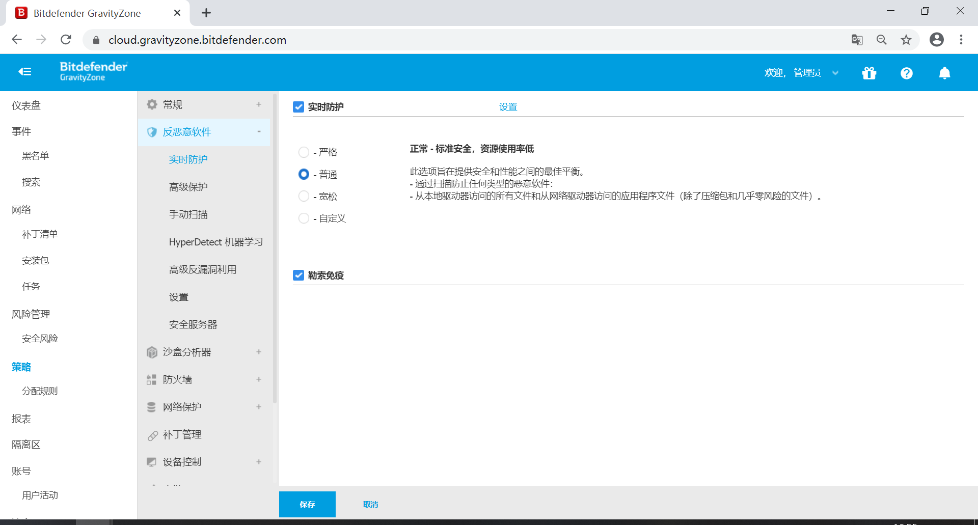The image size is (978, 525).
Task: Open 补丁清单 in the sidebar
Action: click(40, 234)
